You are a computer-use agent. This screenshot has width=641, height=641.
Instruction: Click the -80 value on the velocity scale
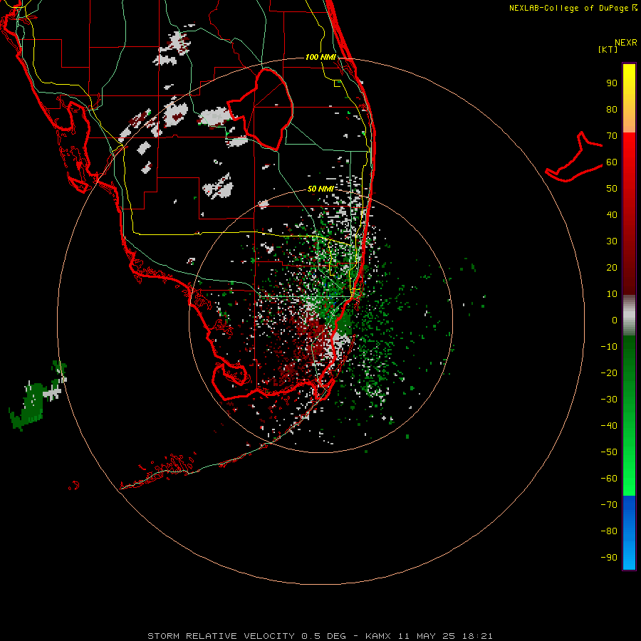(x=609, y=531)
